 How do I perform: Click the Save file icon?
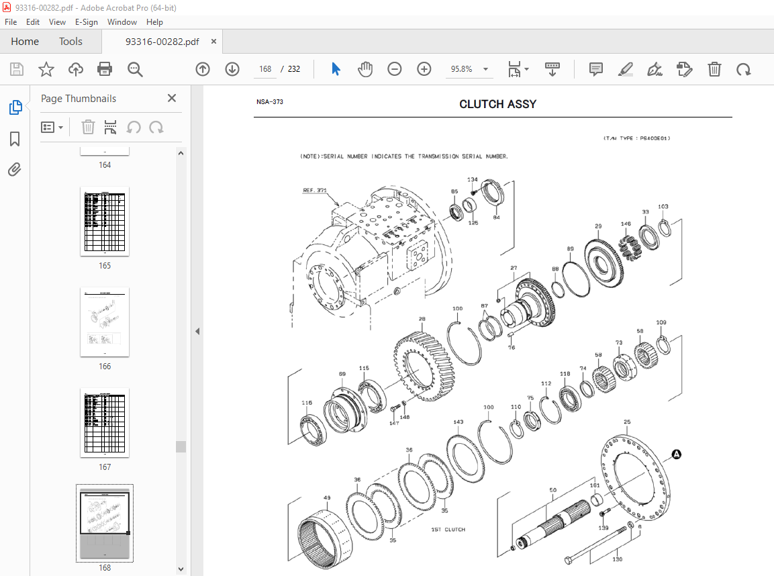point(17,69)
